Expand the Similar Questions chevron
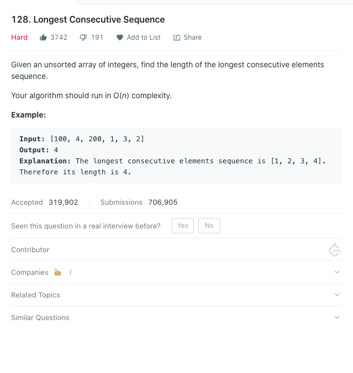 [x=337, y=318]
